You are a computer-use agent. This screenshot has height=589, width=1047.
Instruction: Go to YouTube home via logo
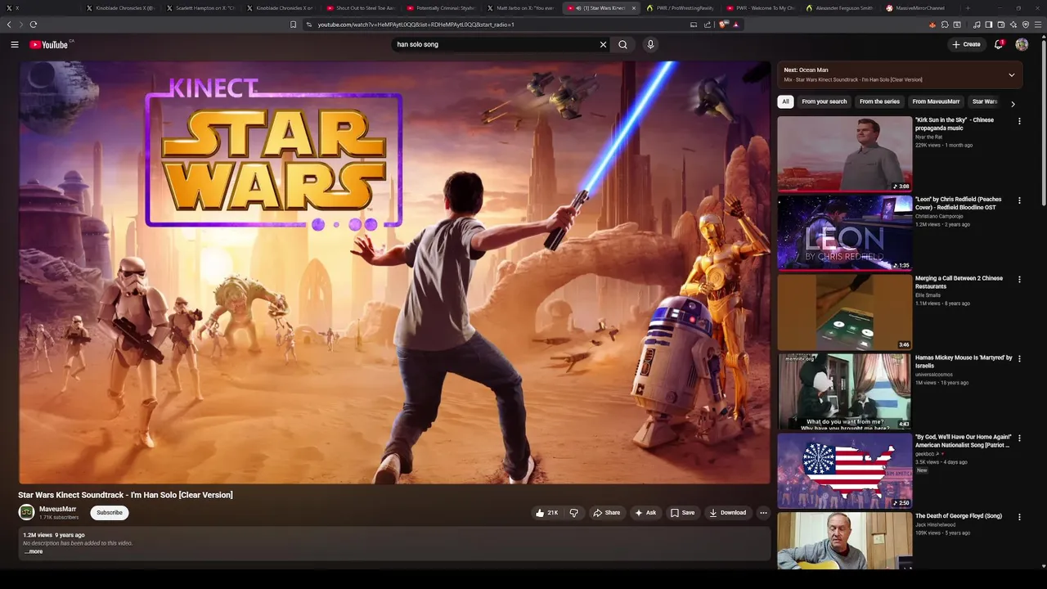point(51,44)
